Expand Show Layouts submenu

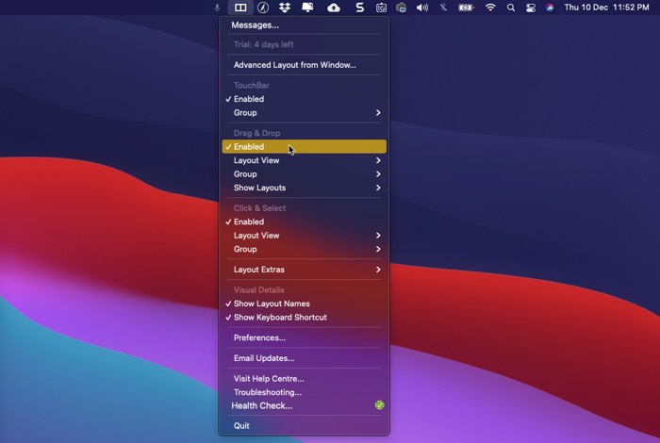[304, 188]
